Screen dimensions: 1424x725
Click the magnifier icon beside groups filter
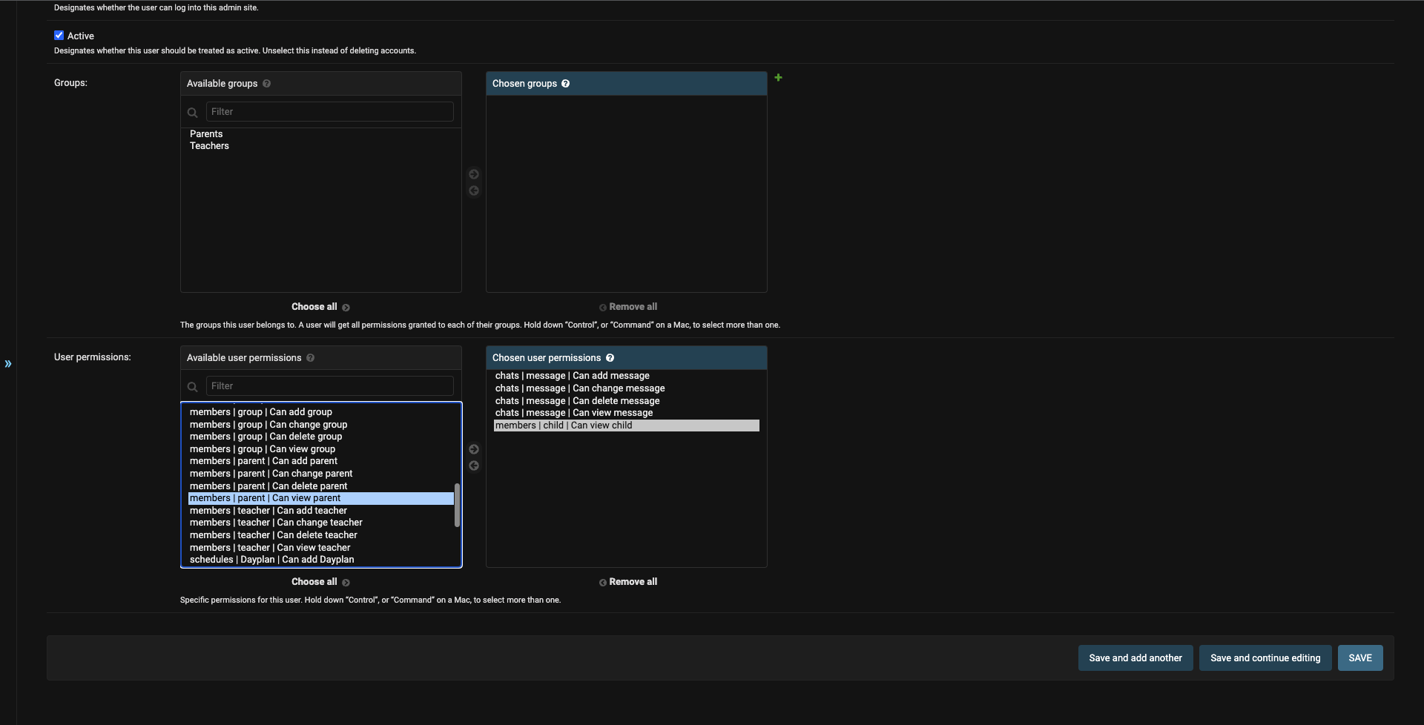pos(192,113)
